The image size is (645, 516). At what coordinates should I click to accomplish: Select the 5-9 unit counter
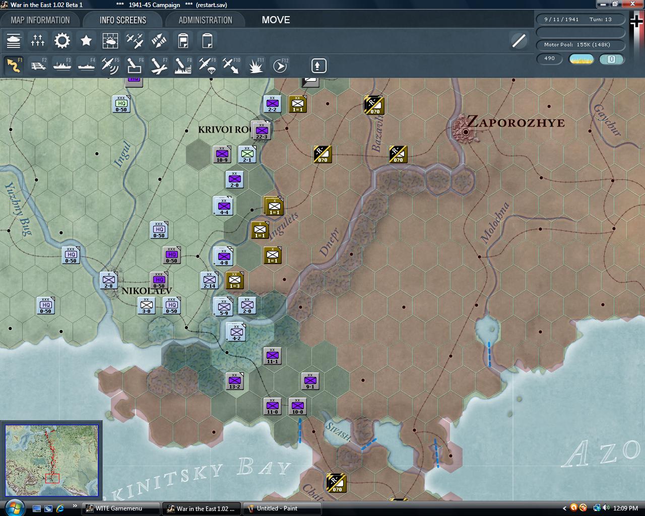(223, 306)
